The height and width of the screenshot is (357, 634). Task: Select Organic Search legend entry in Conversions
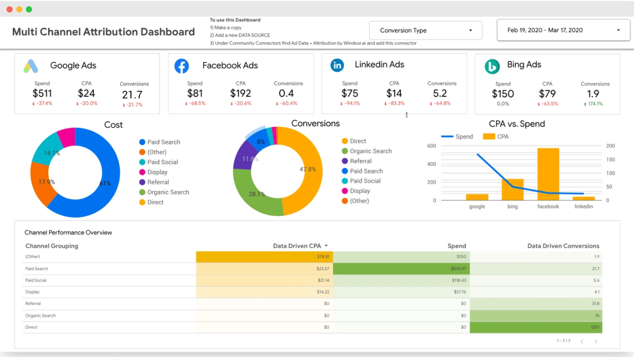coord(367,151)
